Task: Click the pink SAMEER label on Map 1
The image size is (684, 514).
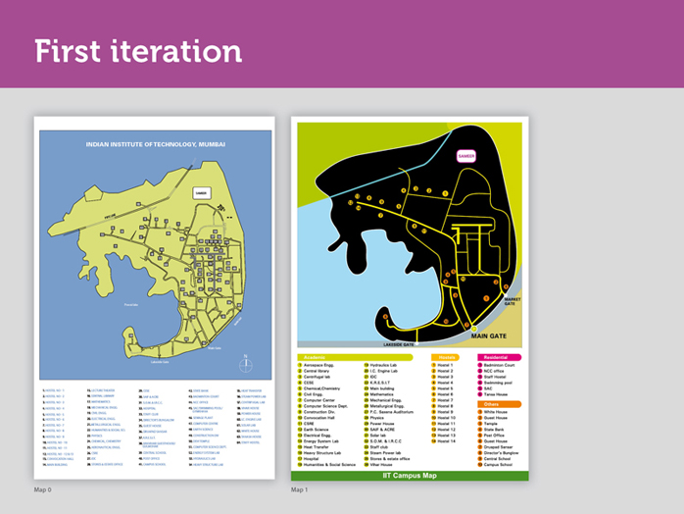Action: [x=466, y=155]
